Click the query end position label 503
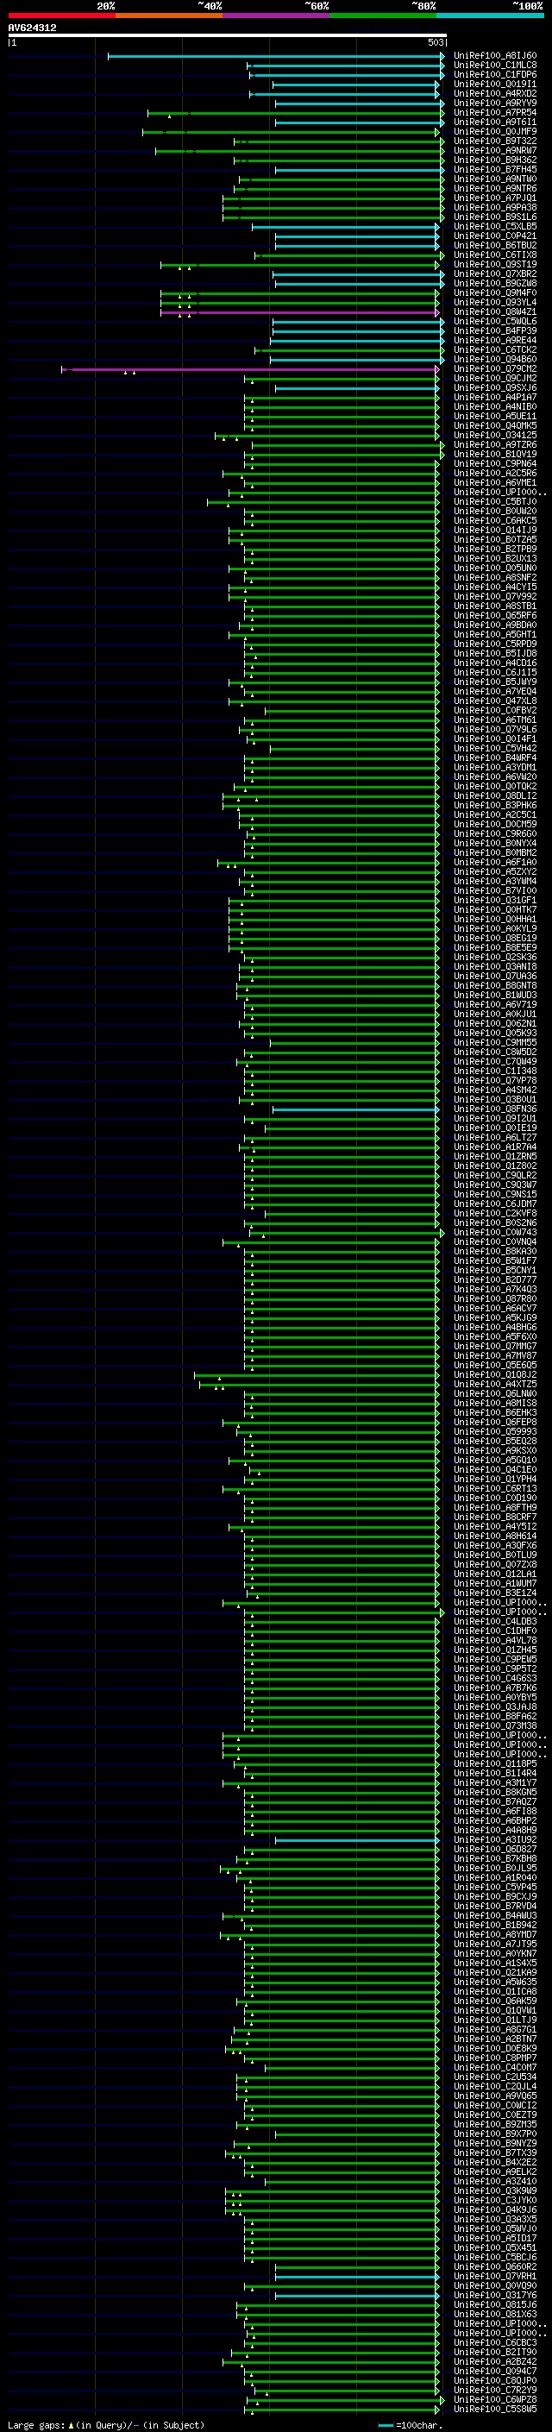The image size is (552, 2432). click(x=435, y=42)
